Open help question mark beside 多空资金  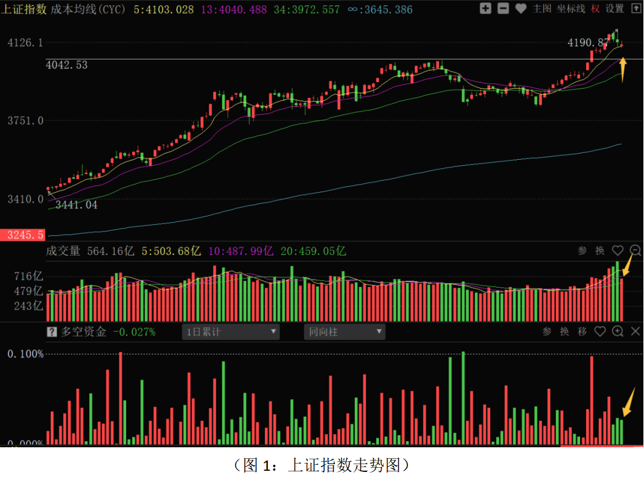point(52,332)
